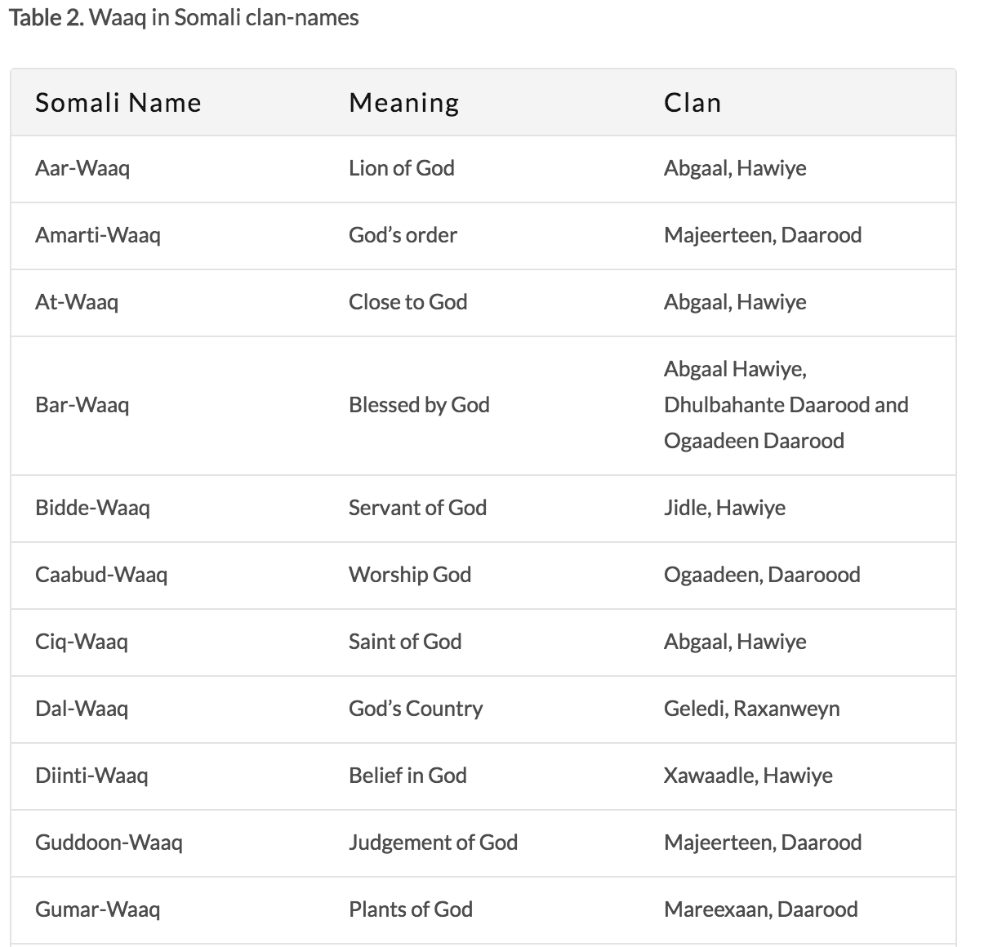Select the "Judgement of God" cell

433,843
